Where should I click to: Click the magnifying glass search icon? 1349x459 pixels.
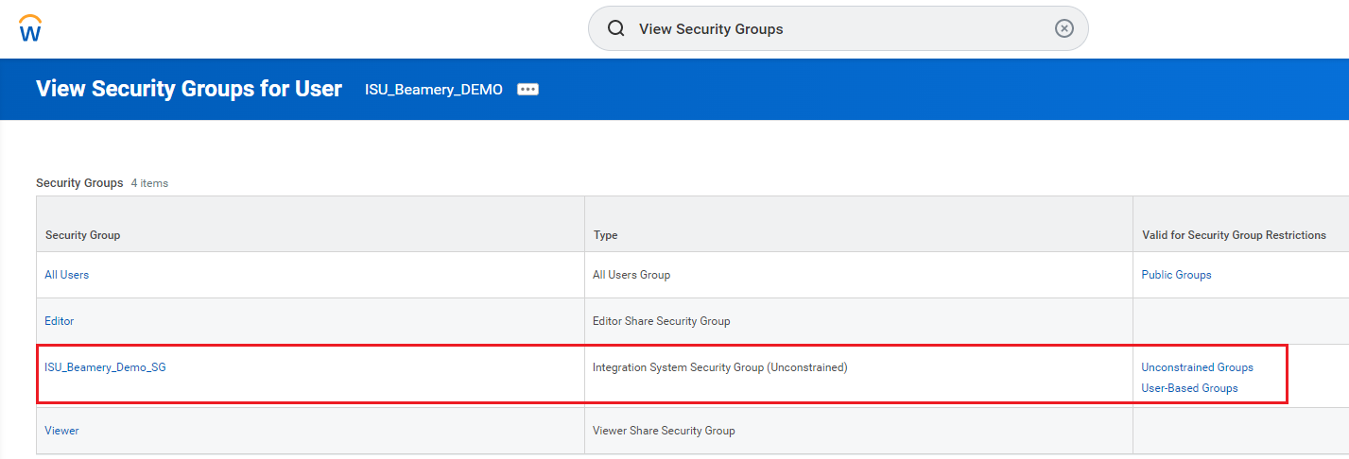615,28
